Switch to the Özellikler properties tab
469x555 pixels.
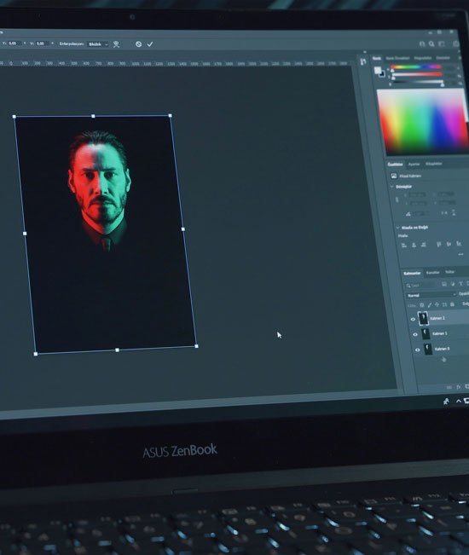pyautogui.click(x=395, y=165)
